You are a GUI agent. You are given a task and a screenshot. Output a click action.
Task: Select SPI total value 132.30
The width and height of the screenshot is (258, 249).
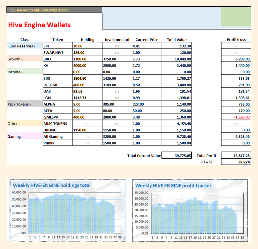click(x=177, y=46)
